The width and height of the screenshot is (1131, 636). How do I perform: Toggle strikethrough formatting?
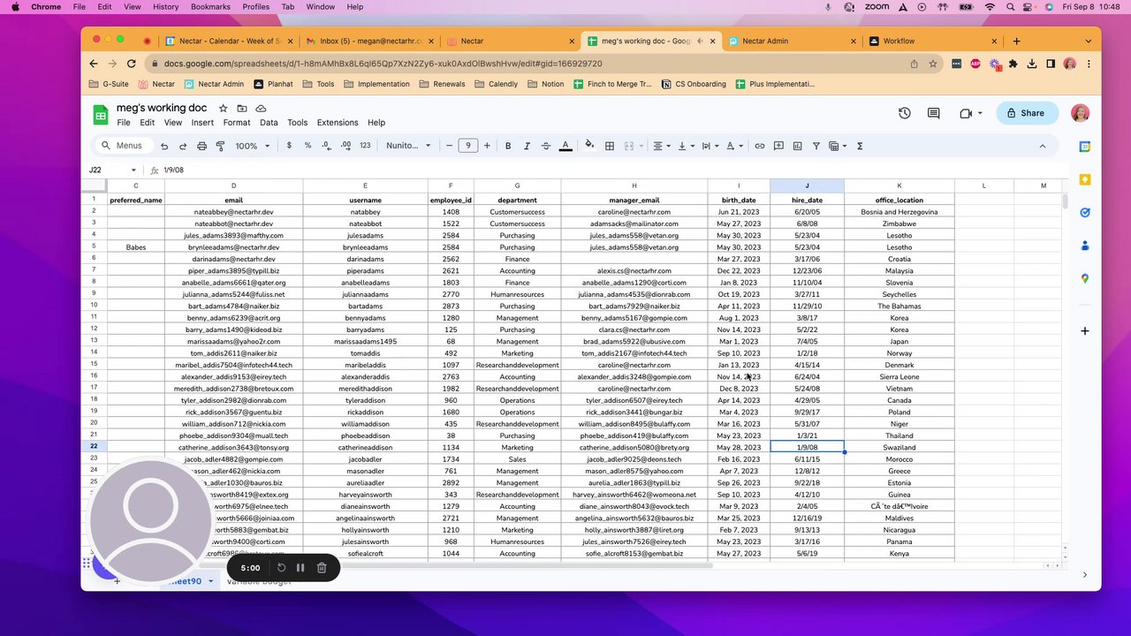pos(545,146)
